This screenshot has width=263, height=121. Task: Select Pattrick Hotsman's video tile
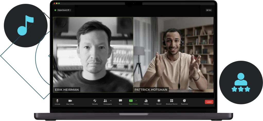pyautogui.click(x=173, y=54)
